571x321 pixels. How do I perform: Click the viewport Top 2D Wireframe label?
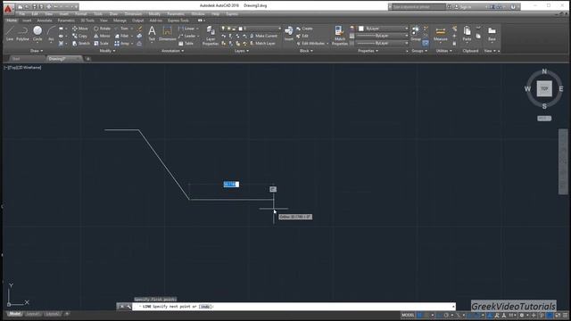(22, 68)
